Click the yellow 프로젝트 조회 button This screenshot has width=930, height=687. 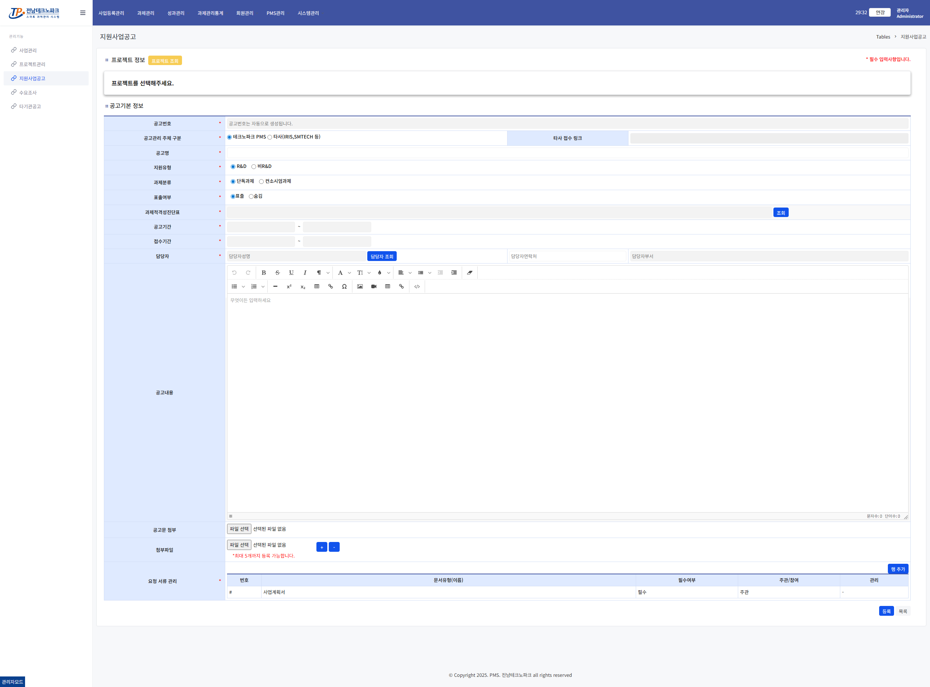tap(165, 61)
